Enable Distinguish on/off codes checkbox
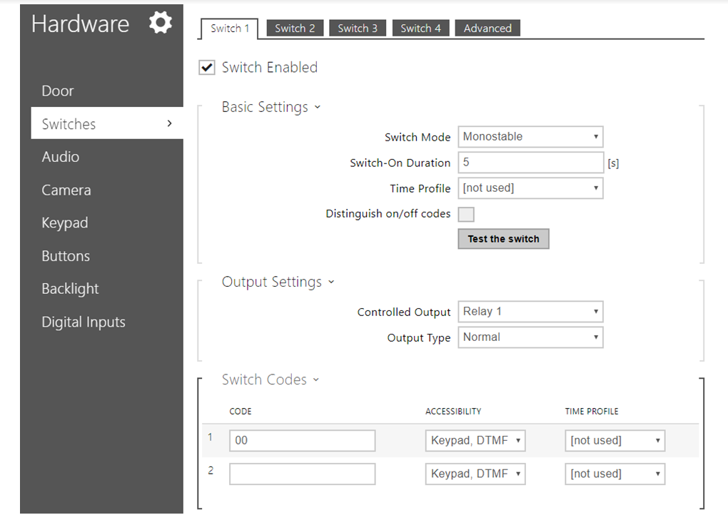Viewport: 728px width, 520px height. (x=466, y=214)
